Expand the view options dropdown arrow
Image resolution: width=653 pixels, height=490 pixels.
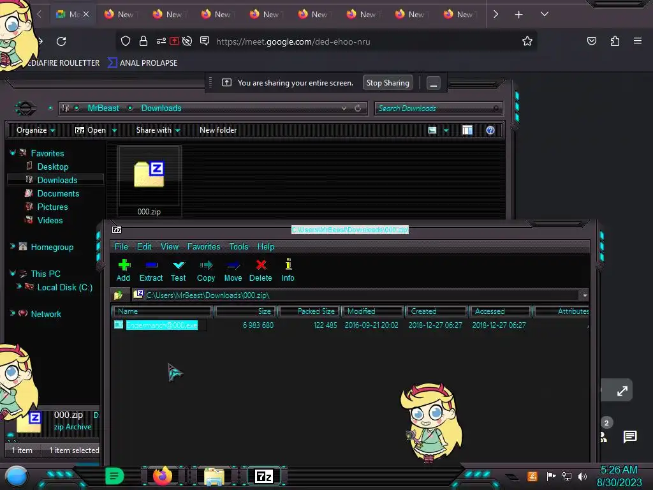pyautogui.click(x=446, y=130)
